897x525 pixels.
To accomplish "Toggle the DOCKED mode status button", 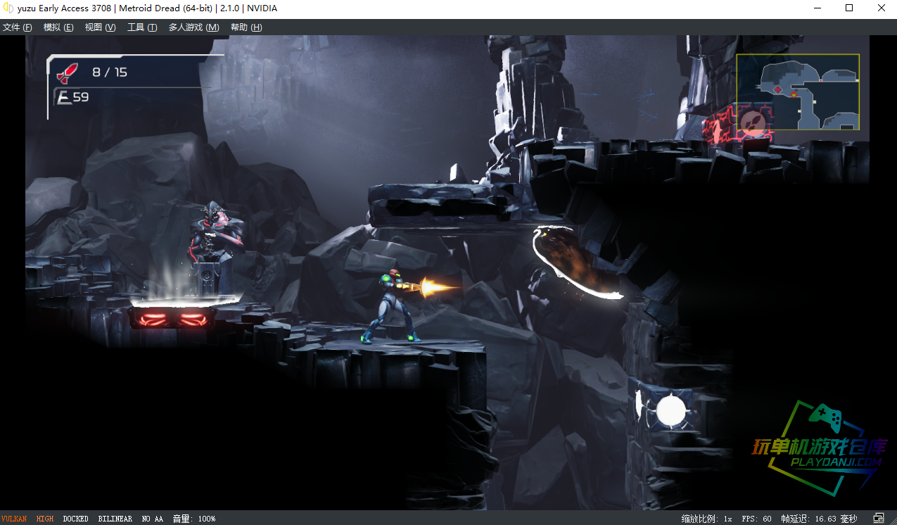I will point(75,519).
